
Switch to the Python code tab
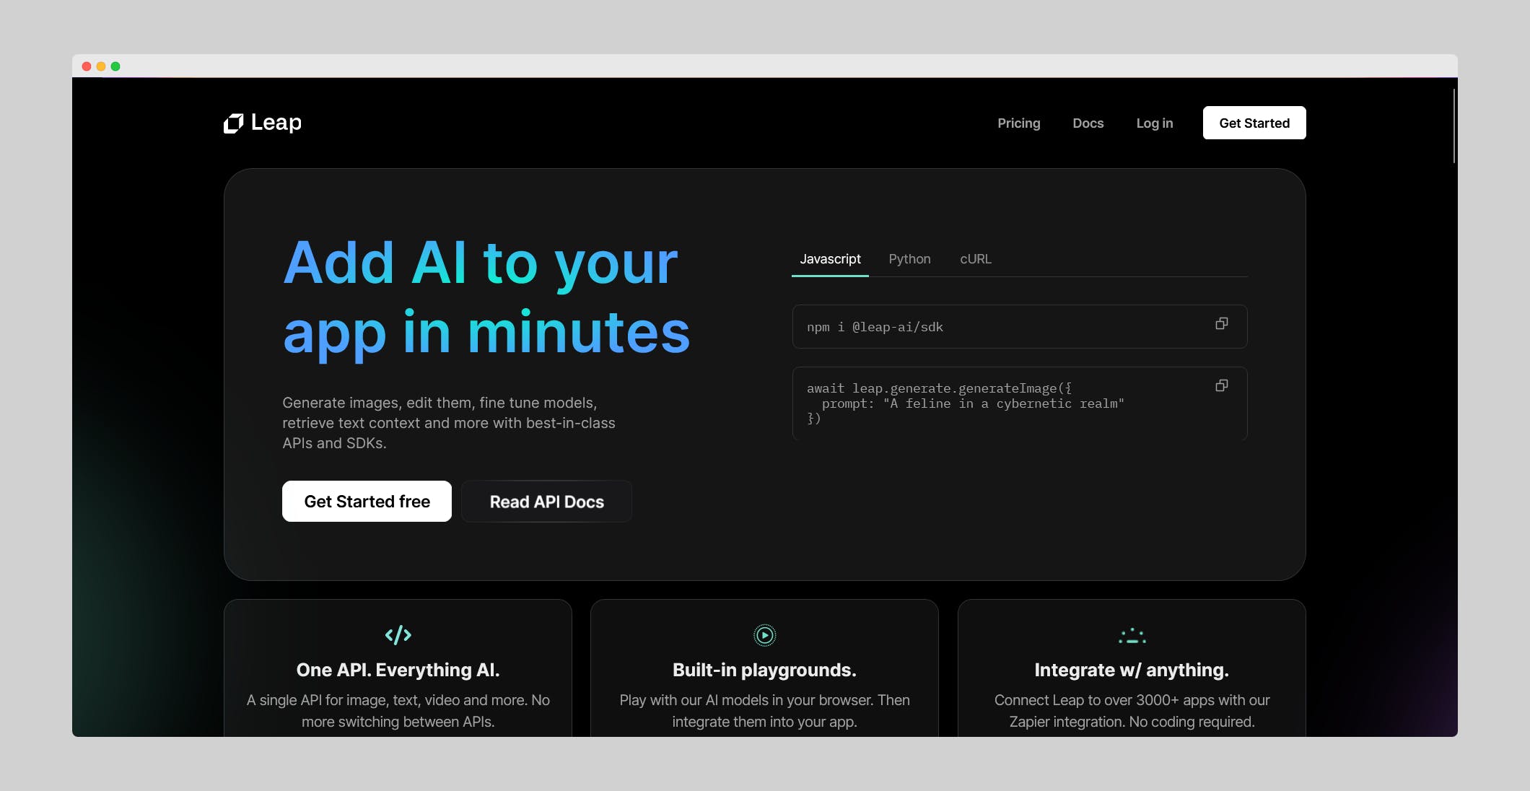coord(909,259)
